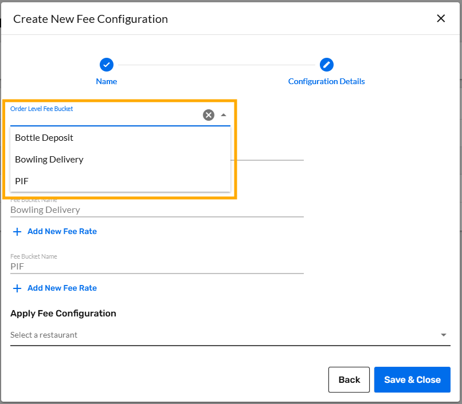This screenshot has width=462, height=404.
Task: Collapse the Order Level Fee Bucket dropdown arrow
Action: [x=223, y=115]
